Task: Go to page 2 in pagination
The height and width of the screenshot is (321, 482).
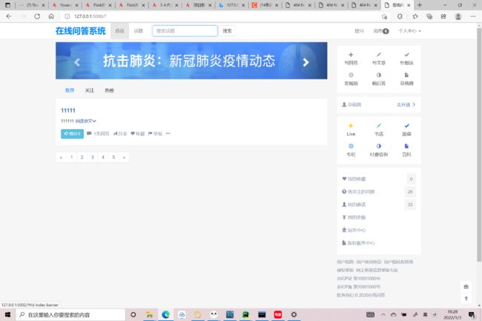Action: tap(82, 157)
